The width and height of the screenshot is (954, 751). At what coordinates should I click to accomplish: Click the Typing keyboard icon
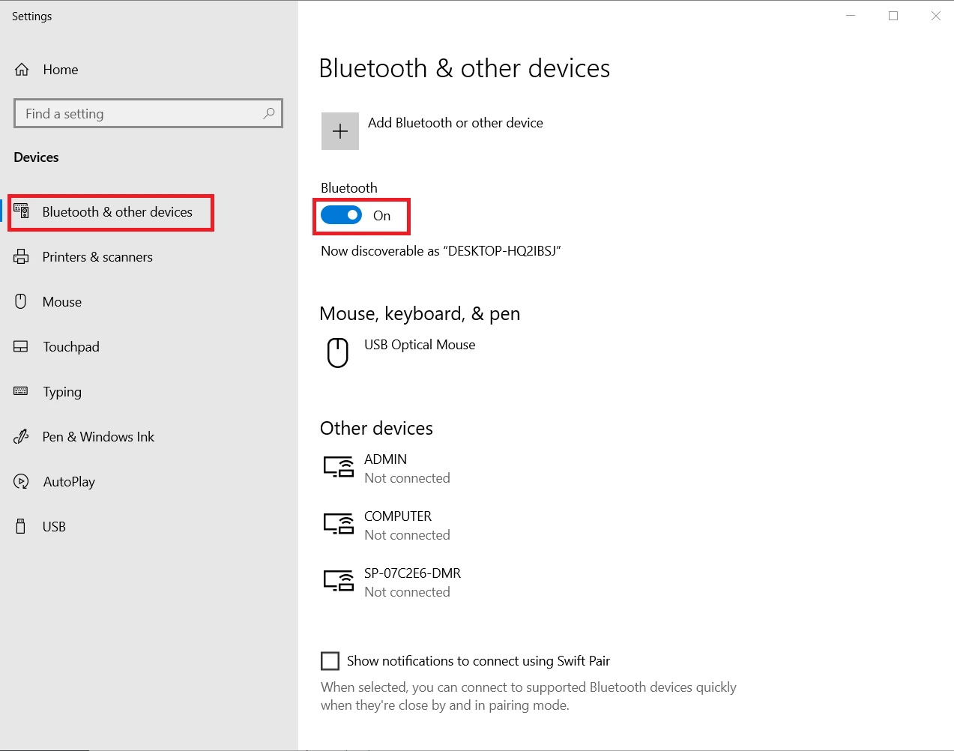(21, 391)
